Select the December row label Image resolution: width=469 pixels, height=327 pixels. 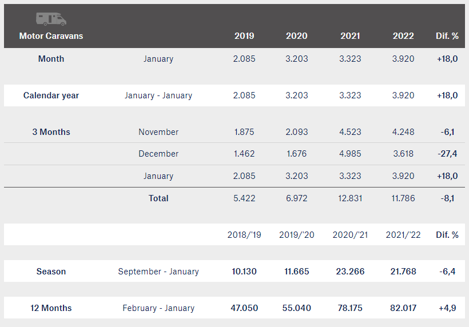pos(158,154)
